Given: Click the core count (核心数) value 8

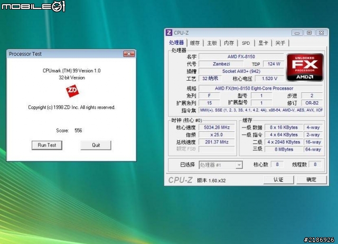Looking at the screenshot, I should 277,164.
